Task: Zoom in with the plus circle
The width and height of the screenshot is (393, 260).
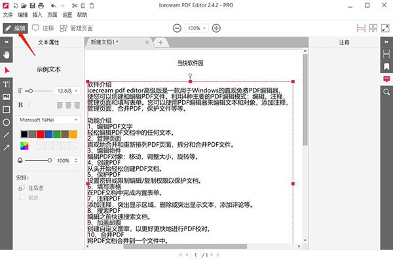Action: tap(216, 28)
